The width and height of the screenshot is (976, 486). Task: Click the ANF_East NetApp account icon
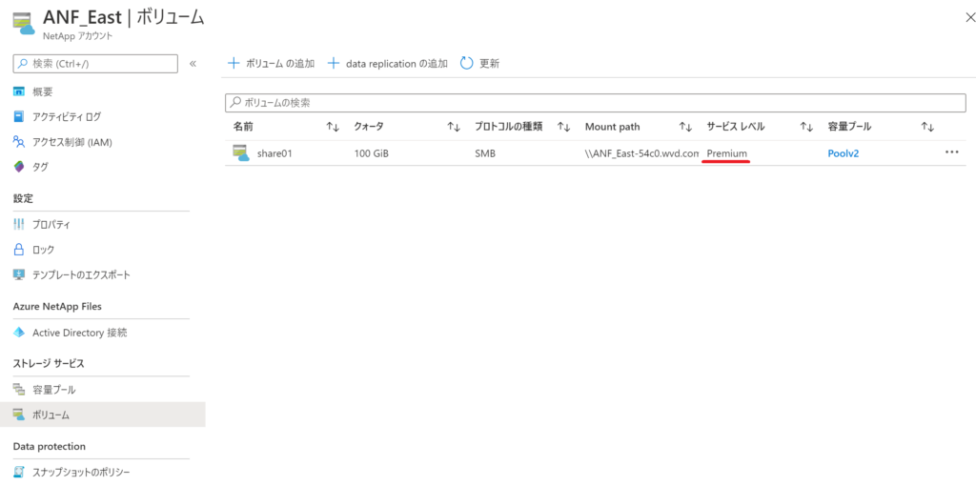click(24, 24)
